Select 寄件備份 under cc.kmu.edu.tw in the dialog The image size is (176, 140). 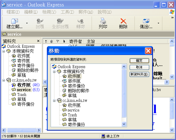click(x=76, y=125)
